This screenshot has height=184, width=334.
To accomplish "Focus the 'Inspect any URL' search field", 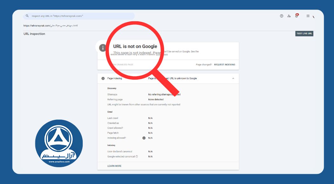I will tap(80, 16).
